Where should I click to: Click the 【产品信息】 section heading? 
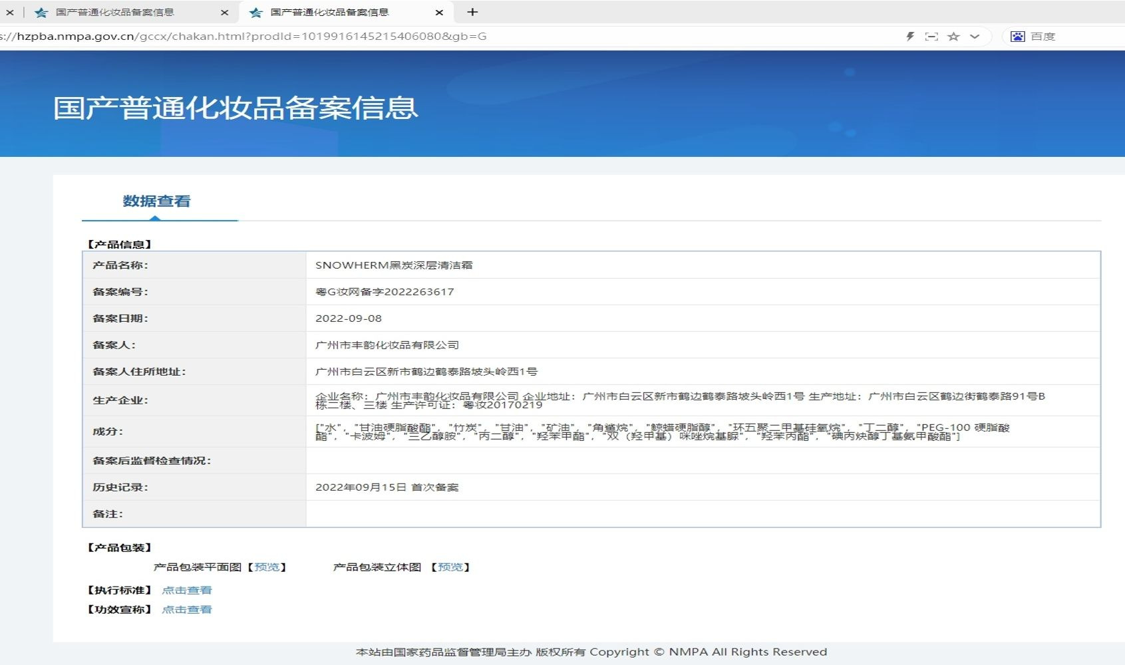pos(120,245)
